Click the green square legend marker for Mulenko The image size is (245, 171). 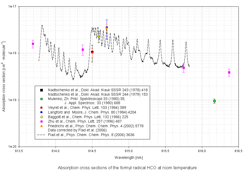point(41,99)
